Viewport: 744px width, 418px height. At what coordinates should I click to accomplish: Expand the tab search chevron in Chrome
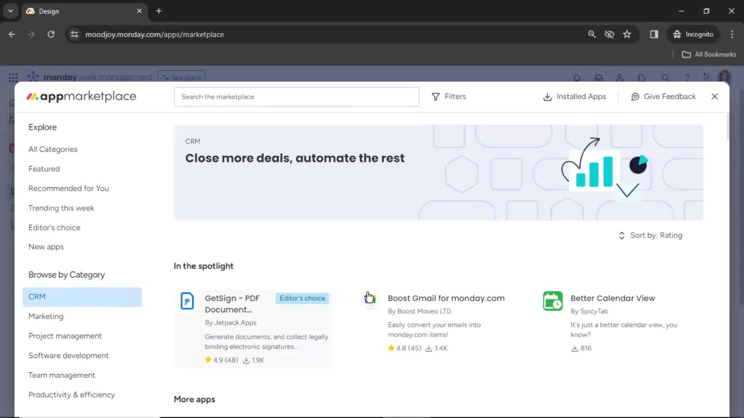11,11
